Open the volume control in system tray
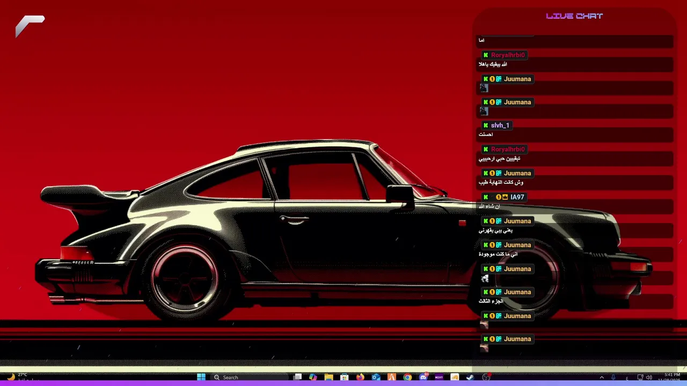The image size is (687, 386). coord(649,377)
